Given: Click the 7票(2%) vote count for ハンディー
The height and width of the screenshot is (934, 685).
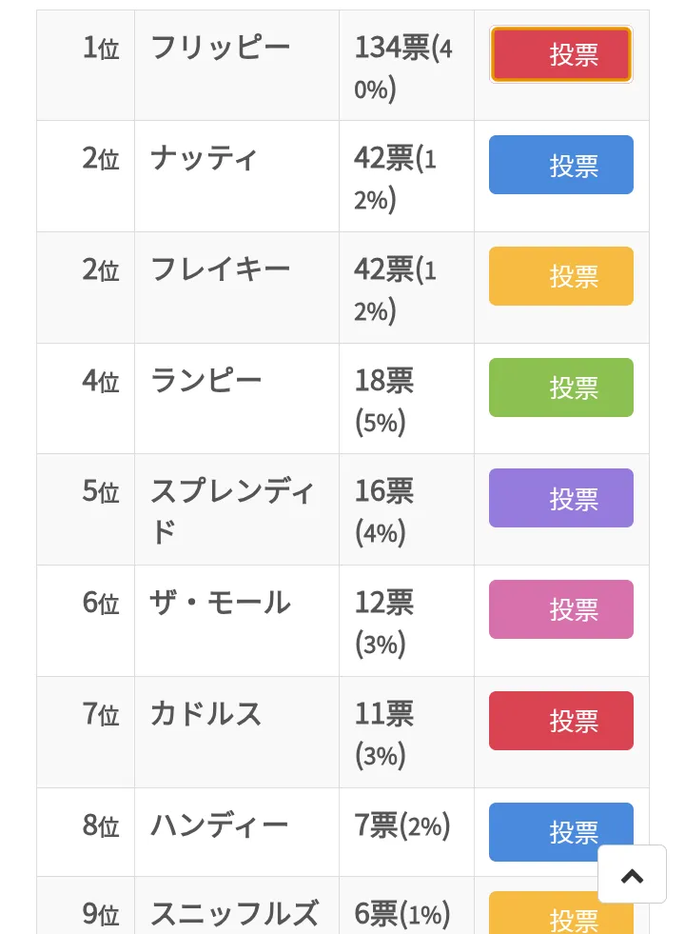Looking at the screenshot, I should tap(402, 825).
